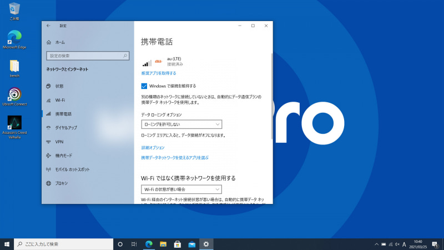Open Mail app from taskbar

click(191, 244)
